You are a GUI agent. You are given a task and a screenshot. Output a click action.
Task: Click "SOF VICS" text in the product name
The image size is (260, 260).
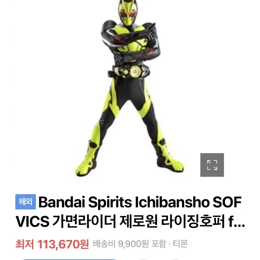click(x=128, y=212)
